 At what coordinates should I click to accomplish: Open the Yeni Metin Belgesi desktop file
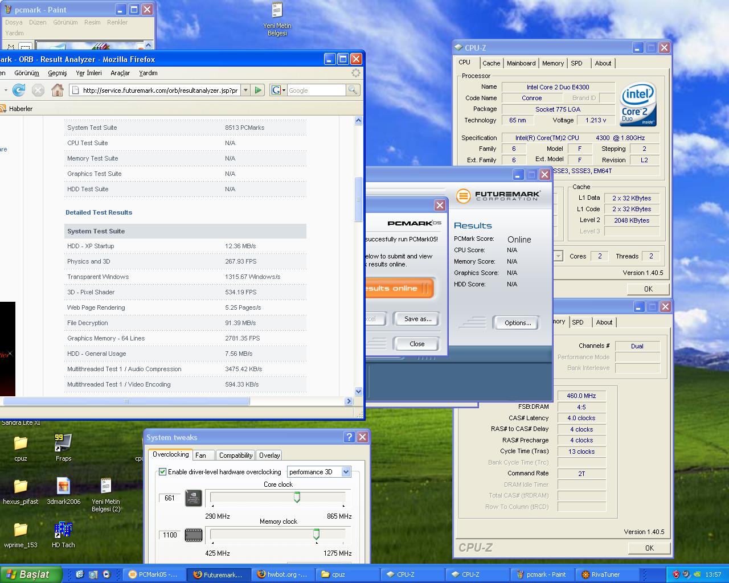tap(277, 19)
